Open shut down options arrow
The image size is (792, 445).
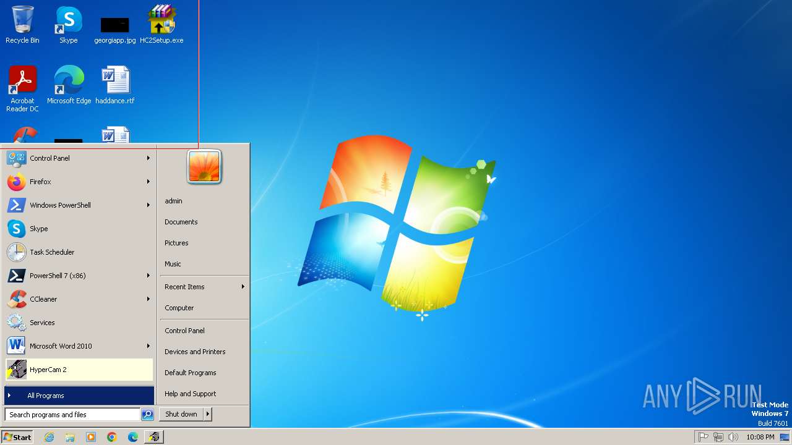208,414
